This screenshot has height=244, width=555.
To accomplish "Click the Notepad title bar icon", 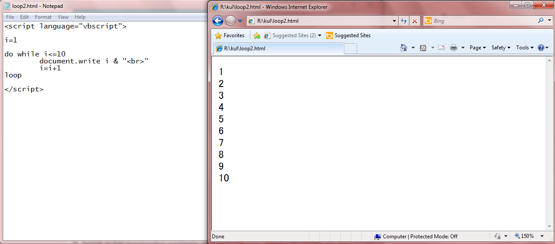I will point(7,6).
